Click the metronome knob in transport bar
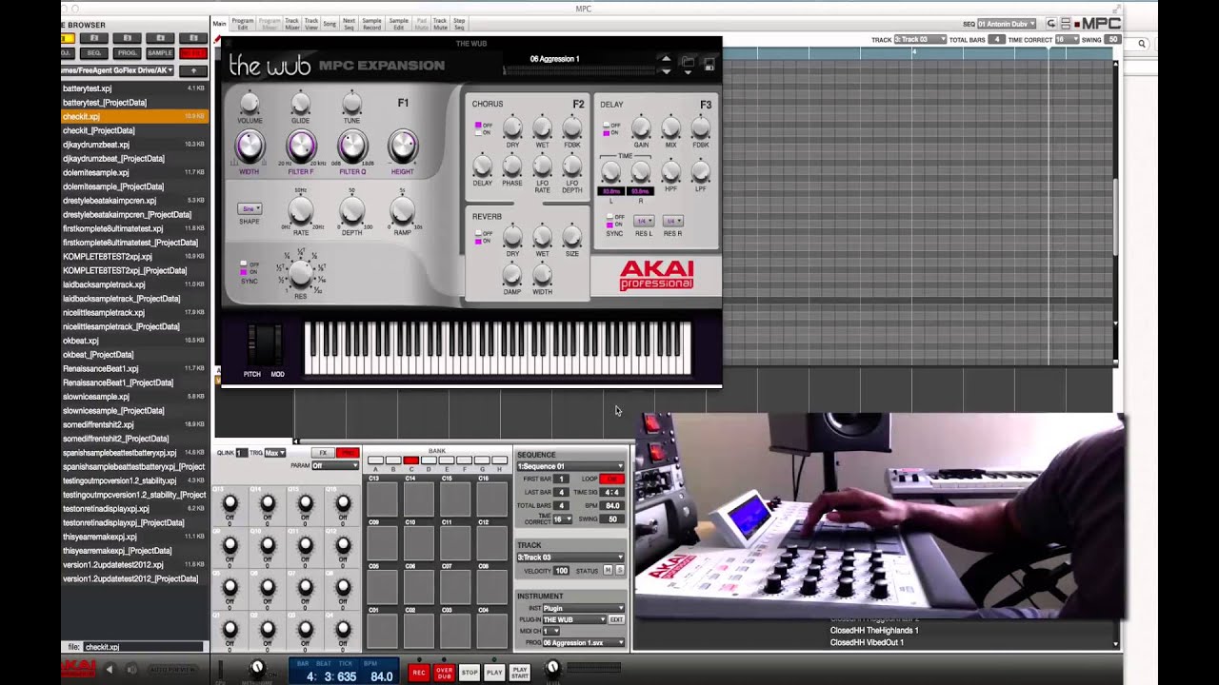The width and height of the screenshot is (1219, 685). tap(256, 669)
